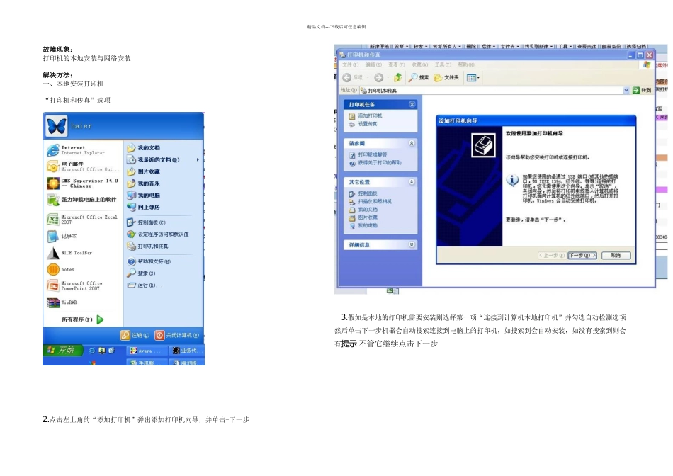Click the forward arrow toolbar icon
This screenshot has height=476, width=673.
click(378, 78)
